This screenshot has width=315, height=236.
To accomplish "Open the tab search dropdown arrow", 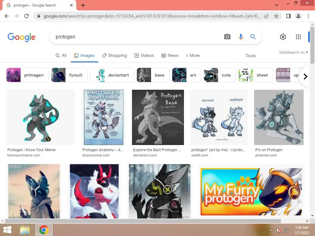I will [x=277, y=5].
